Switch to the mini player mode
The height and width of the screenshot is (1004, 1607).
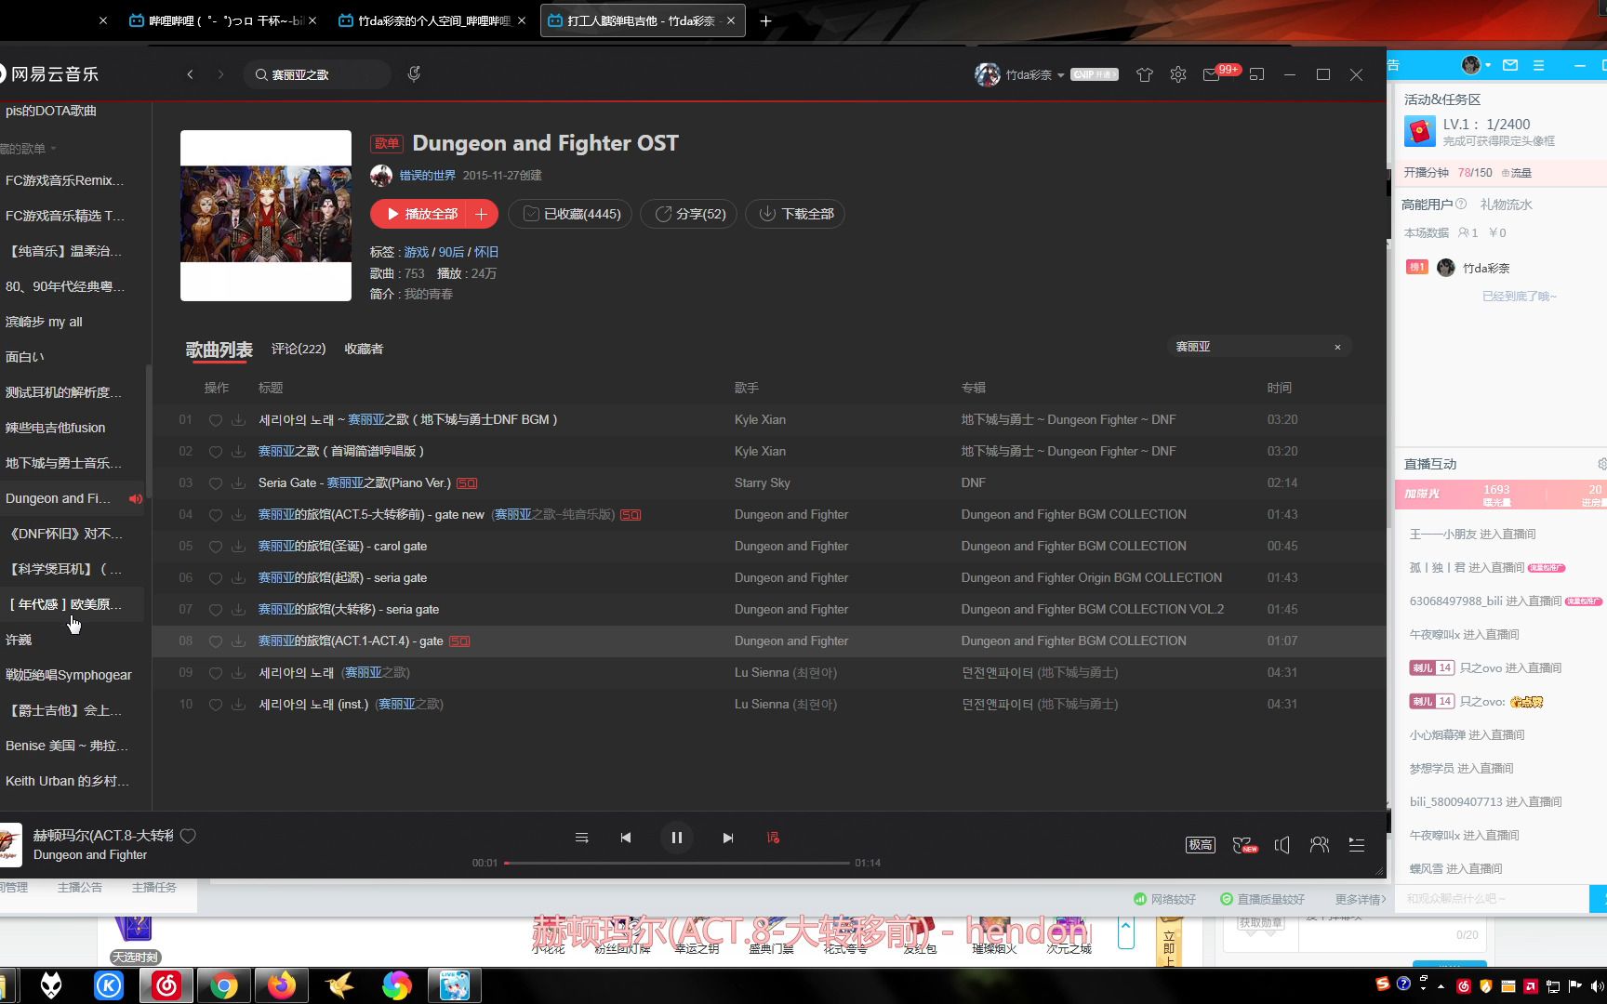[x=1256, y=74]
